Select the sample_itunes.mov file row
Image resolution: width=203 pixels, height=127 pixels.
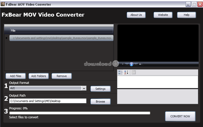pos(61,38)
